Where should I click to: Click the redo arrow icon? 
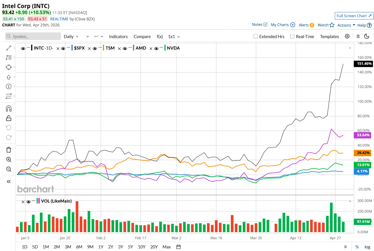coord(9,137)
